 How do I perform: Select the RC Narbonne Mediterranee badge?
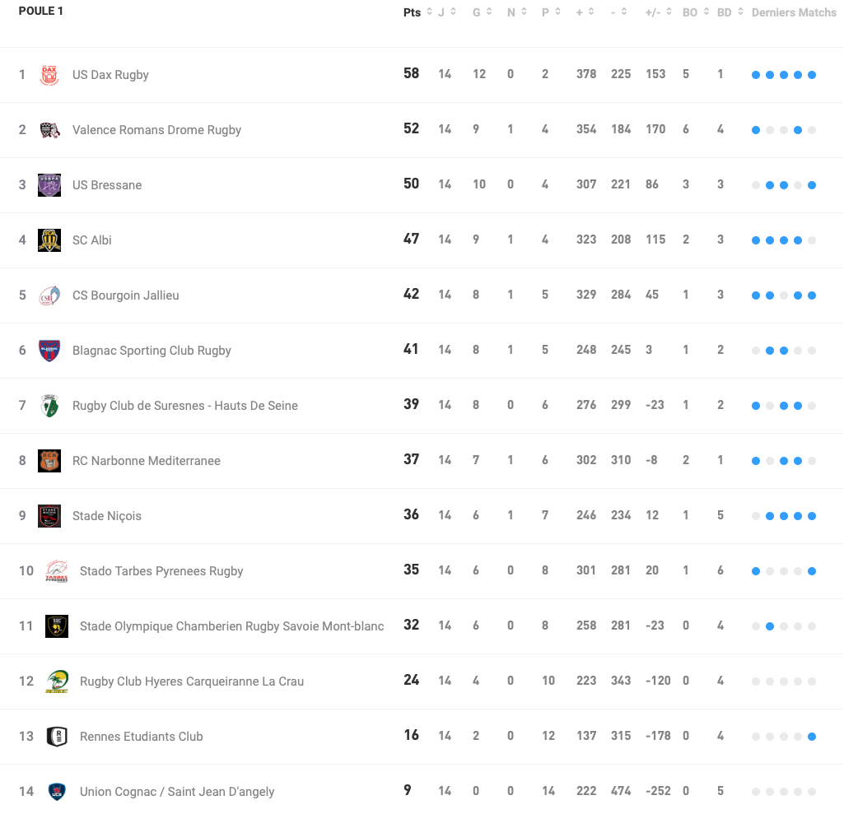pos(49,460)
